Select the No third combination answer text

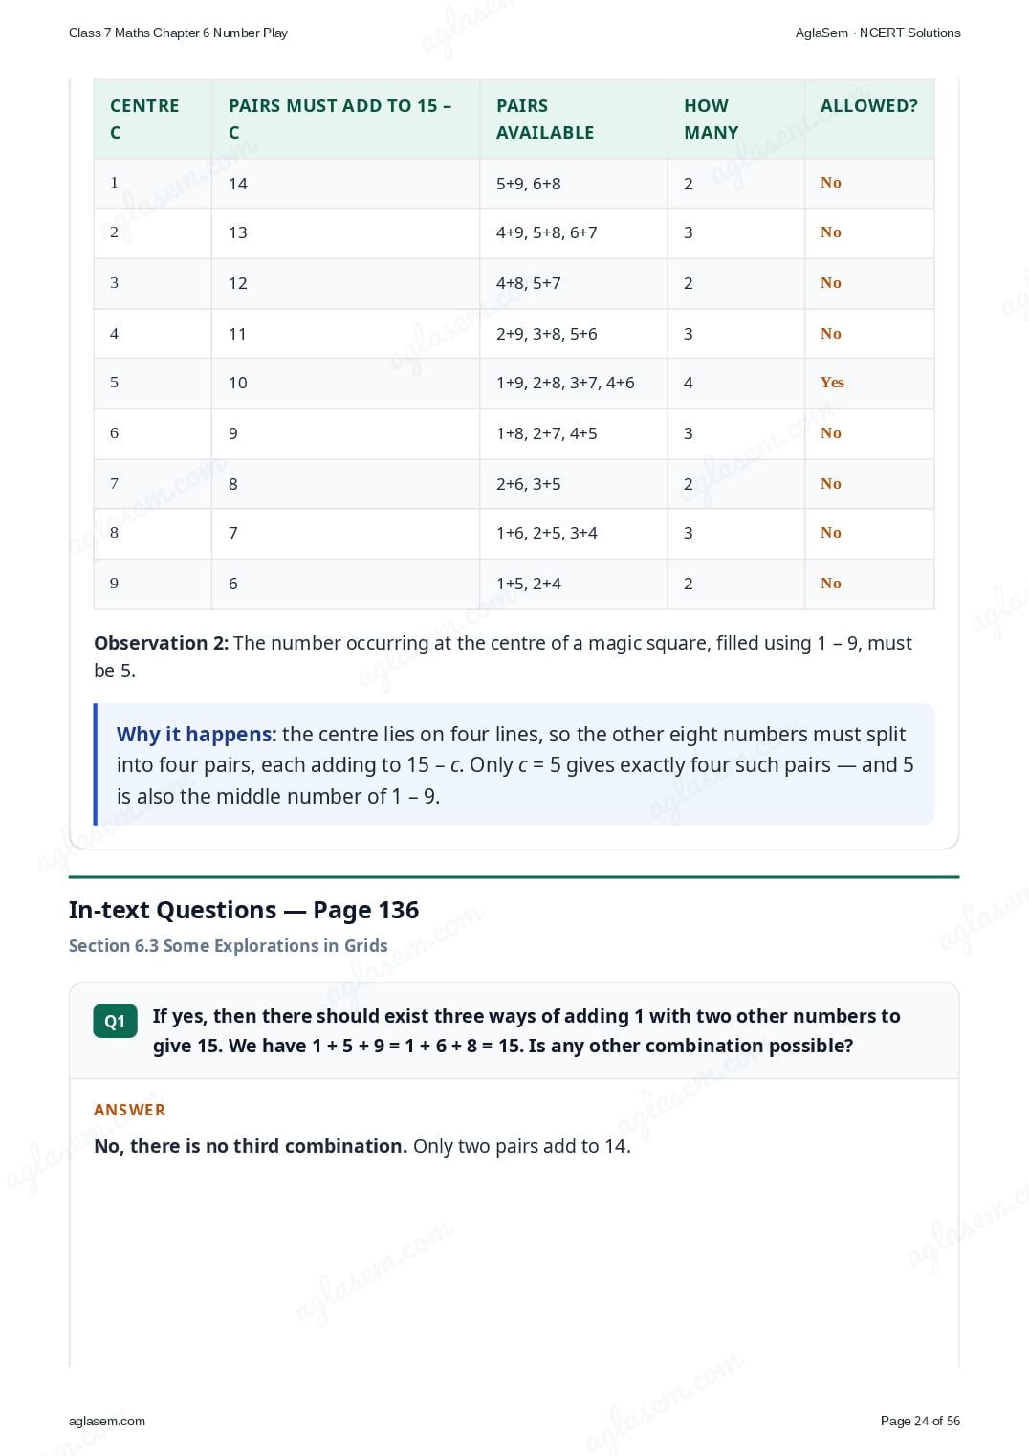click(251, 1146)
